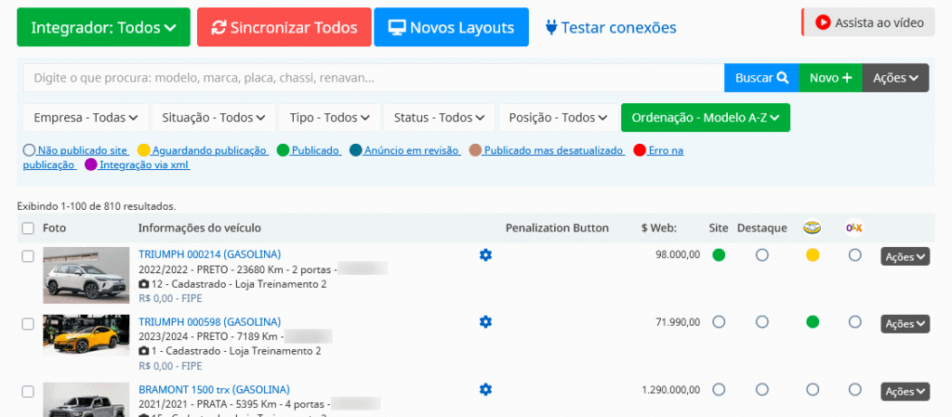Viewport: 952px width, 417px height.
Task: Click green Webmotors status for TRIUMPH 000598
Action: click(813, 322)
